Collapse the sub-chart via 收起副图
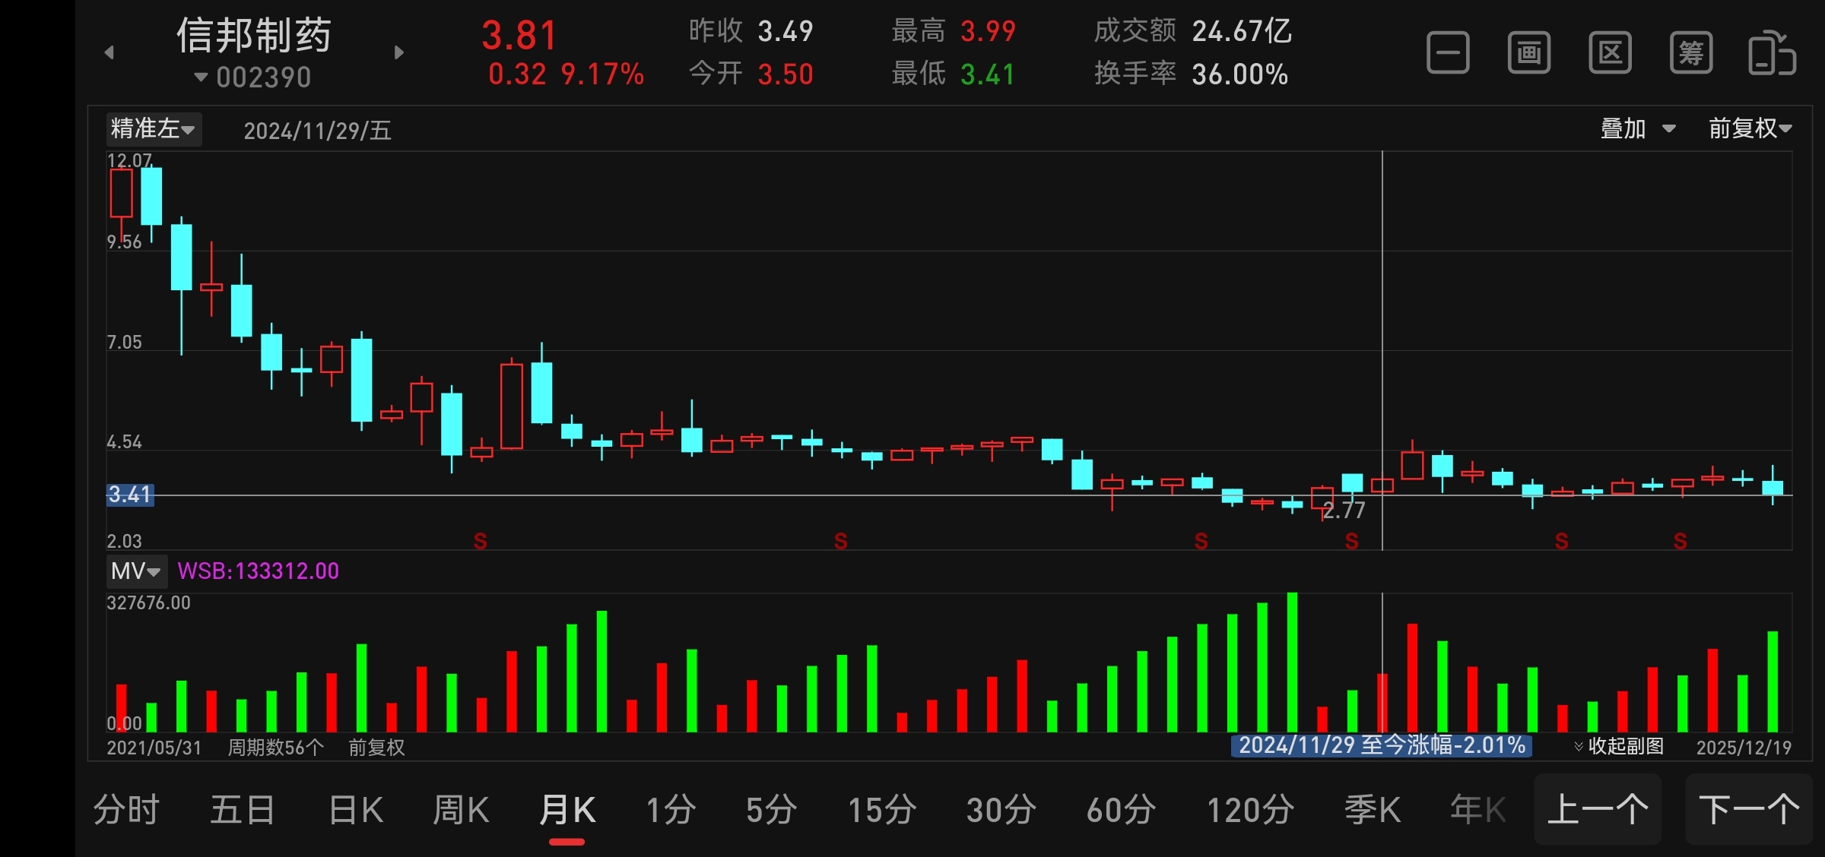 click(x=1619, y=746)
